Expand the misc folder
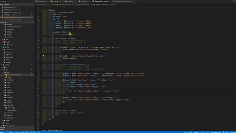This screenshot has width=236, height=133. coord(8,95)
